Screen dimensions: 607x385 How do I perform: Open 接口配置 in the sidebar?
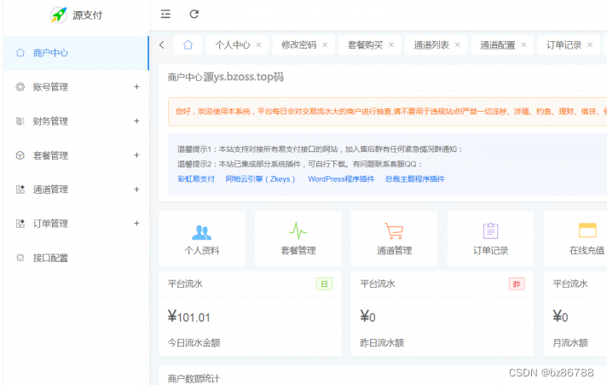tap(76, 258)
